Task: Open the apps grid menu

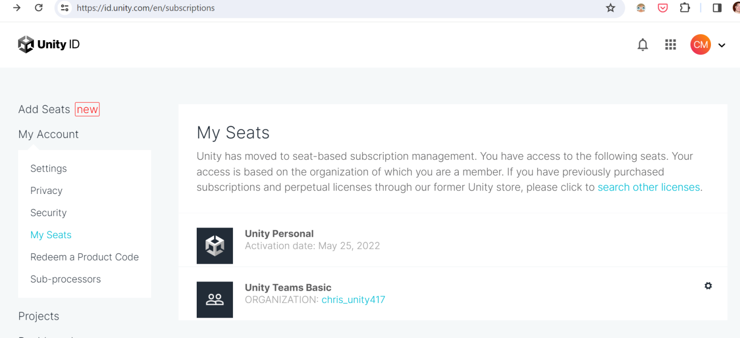Action: (670, 45)
